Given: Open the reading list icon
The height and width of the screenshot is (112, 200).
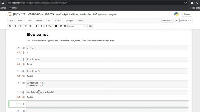Looking at the screenshot, I should pyautogui.click(x=193, y=8).
